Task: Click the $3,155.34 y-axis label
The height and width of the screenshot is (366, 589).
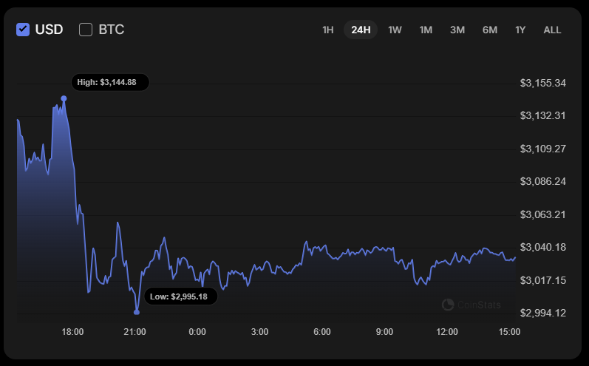Action: coord(542,83)
